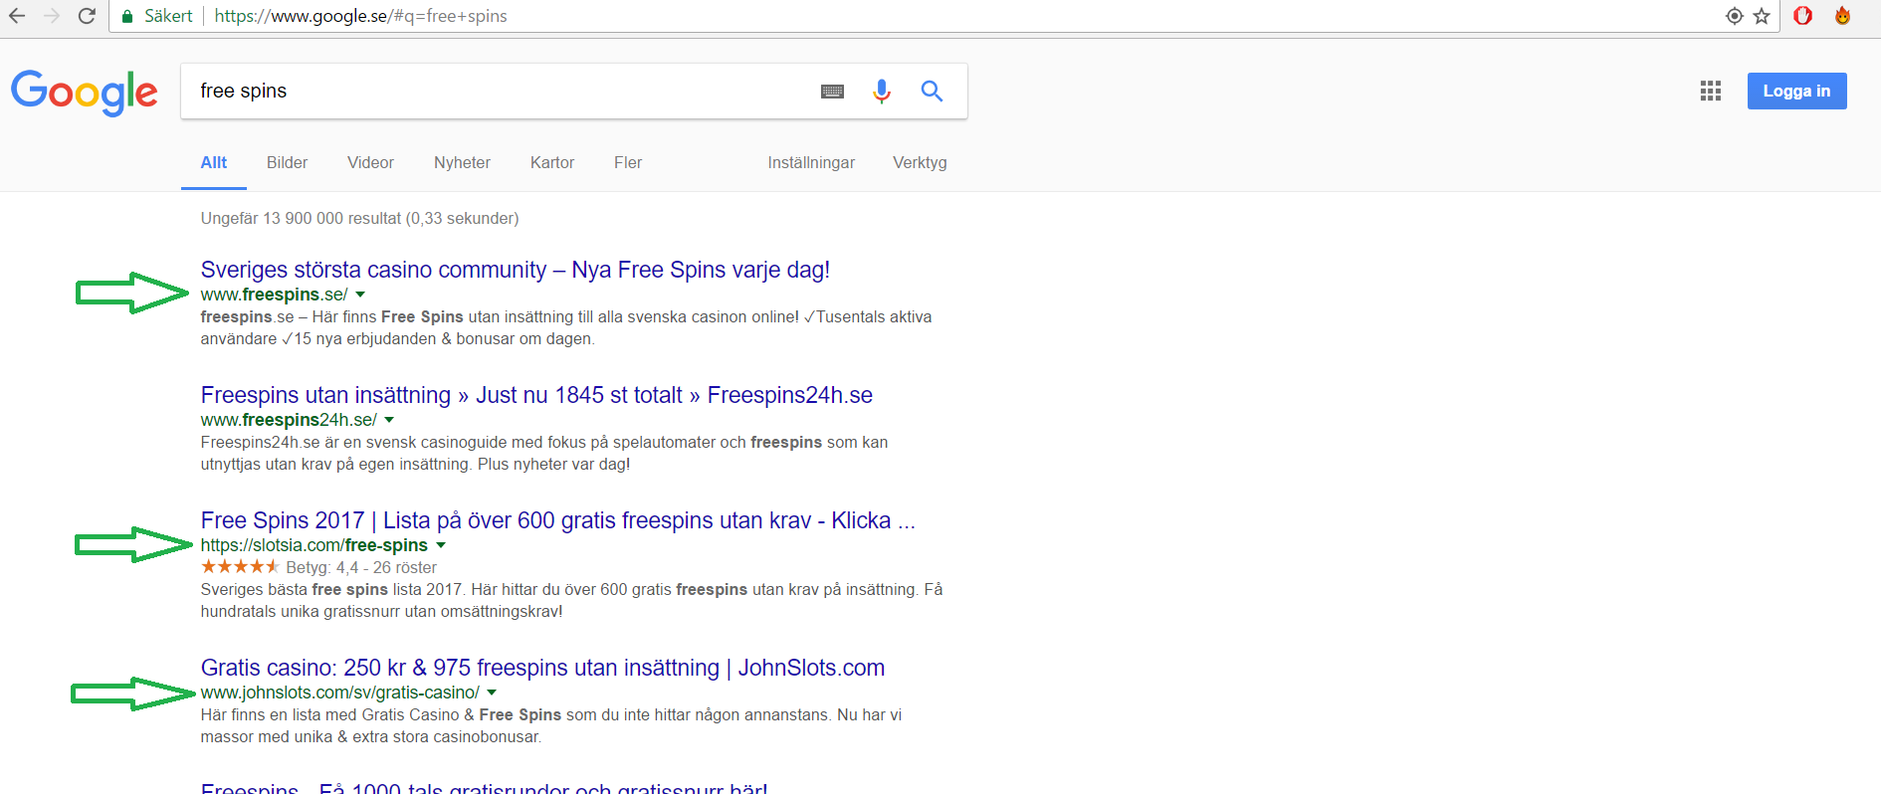Click the Betyg: 4,4 - 26 röster rating text

pyautogui.click(x=361, y=567)
